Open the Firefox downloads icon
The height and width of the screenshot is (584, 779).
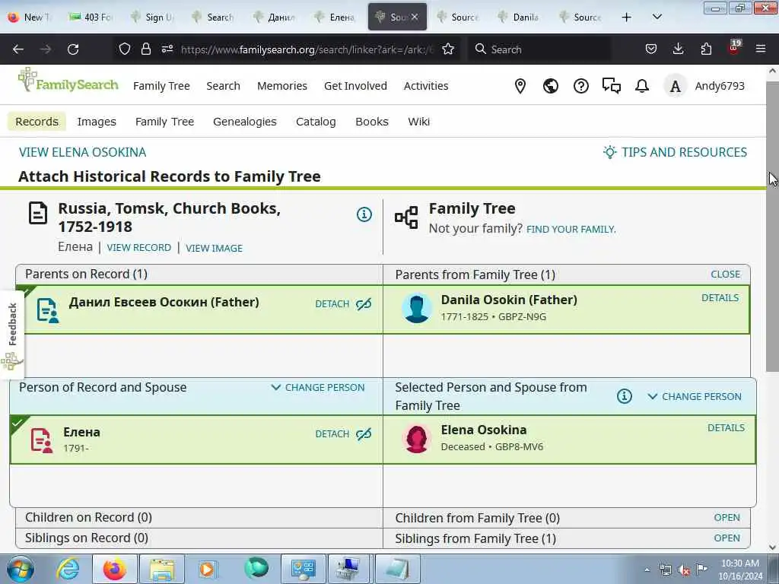678,49
